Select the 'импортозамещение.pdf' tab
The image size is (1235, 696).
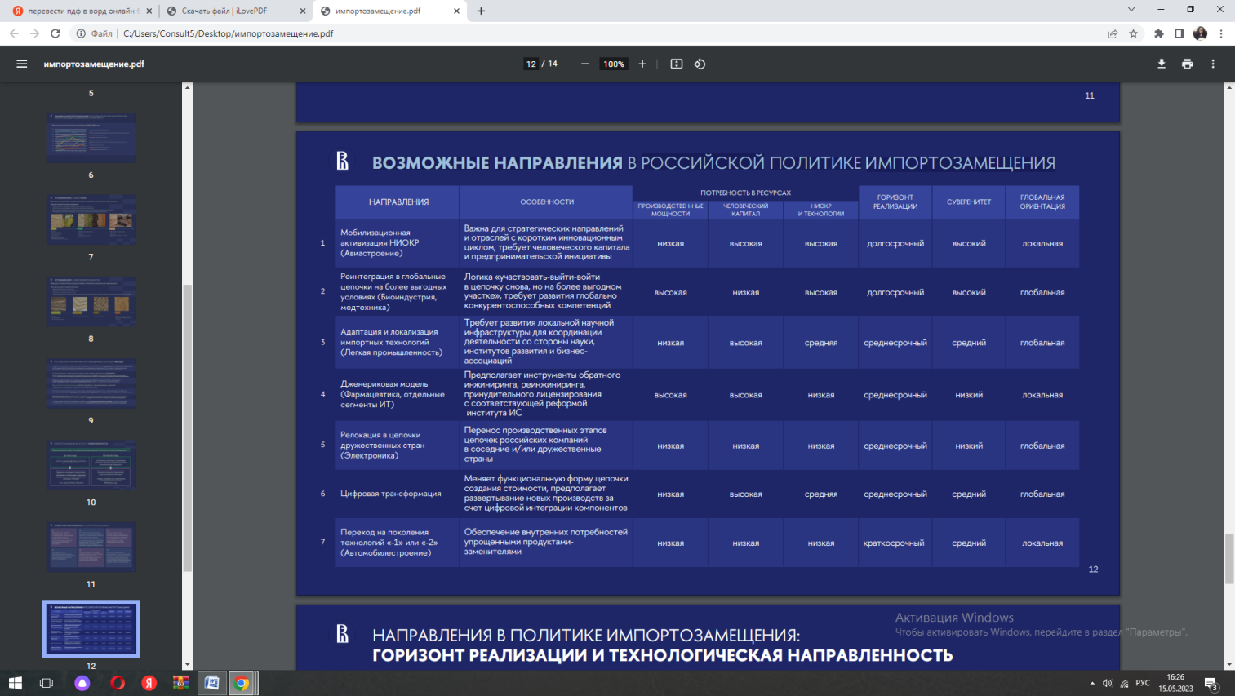coord(390,11)
